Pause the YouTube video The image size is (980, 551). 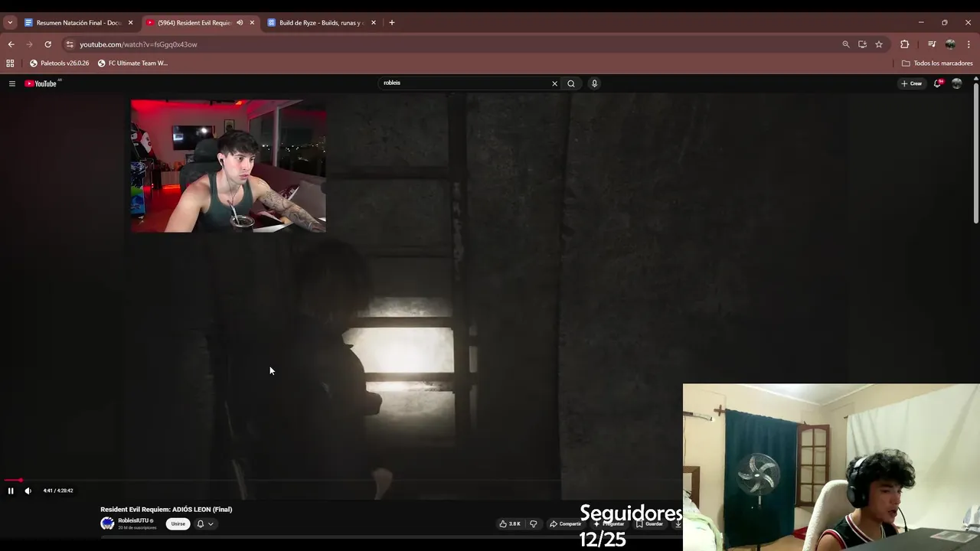point(11,491)
